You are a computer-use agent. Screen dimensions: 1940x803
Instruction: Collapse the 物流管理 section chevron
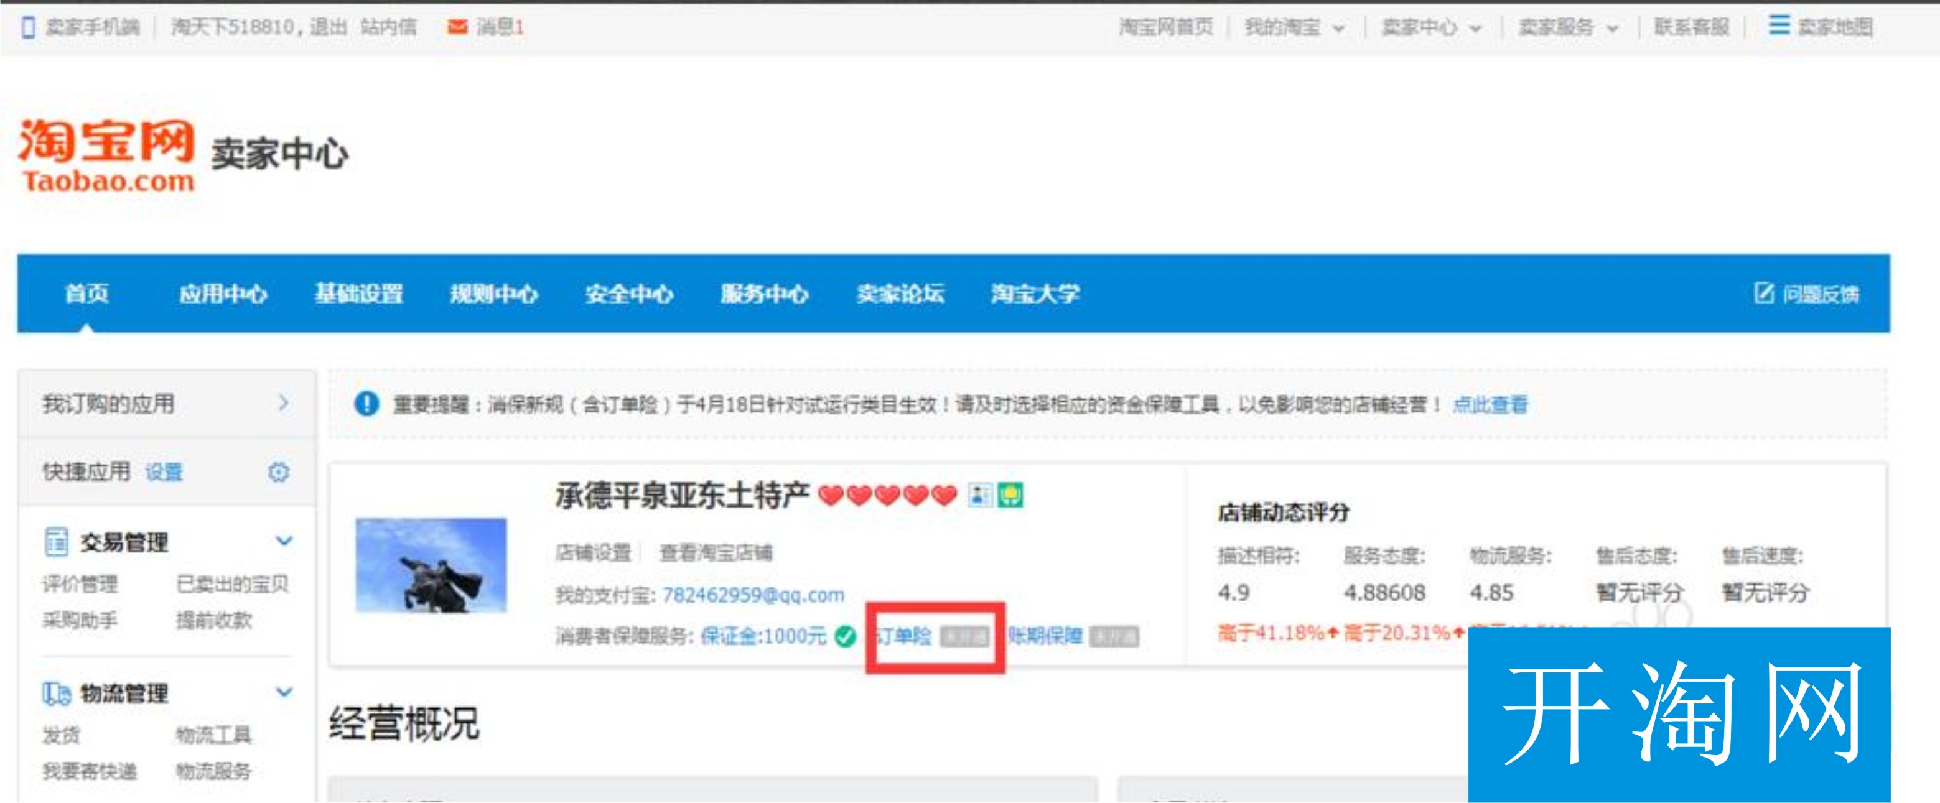tap(284, 692)
